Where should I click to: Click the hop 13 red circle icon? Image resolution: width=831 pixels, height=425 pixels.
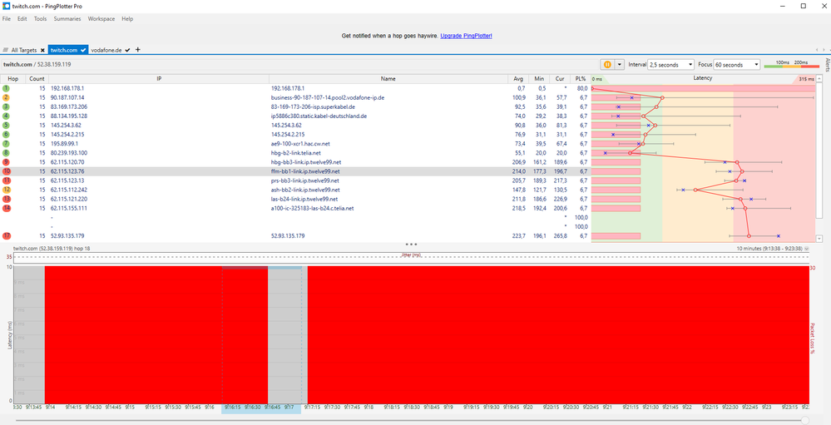point(6,200)
